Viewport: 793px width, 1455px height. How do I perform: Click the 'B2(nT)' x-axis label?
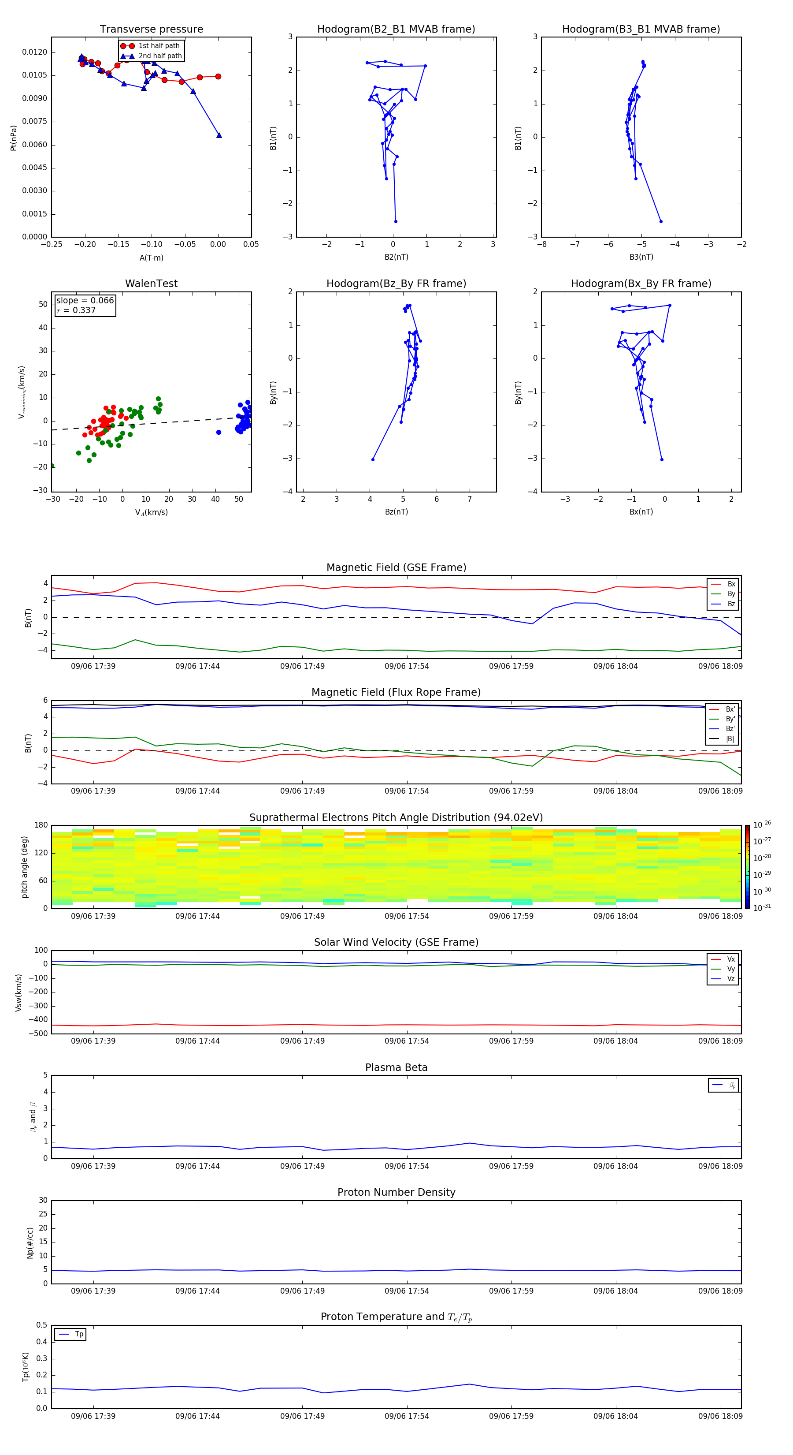396,257
